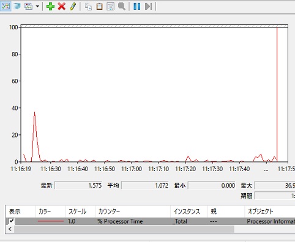This screenshot has width=295, height=242.
Task: Uncheck the % Processor Time display checkbox
Action: coord(12,221)
